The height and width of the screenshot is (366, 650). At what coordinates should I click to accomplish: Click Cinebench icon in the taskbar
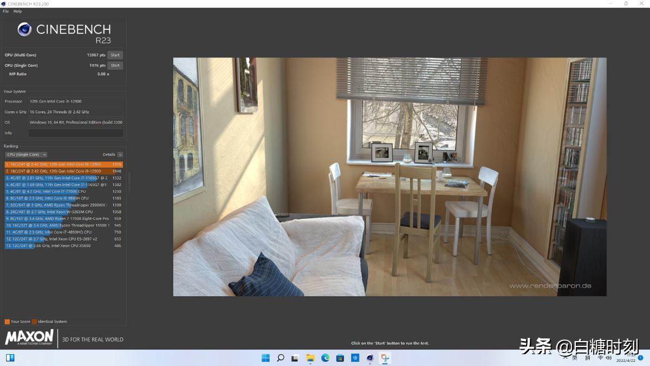(x=370, y=358)
